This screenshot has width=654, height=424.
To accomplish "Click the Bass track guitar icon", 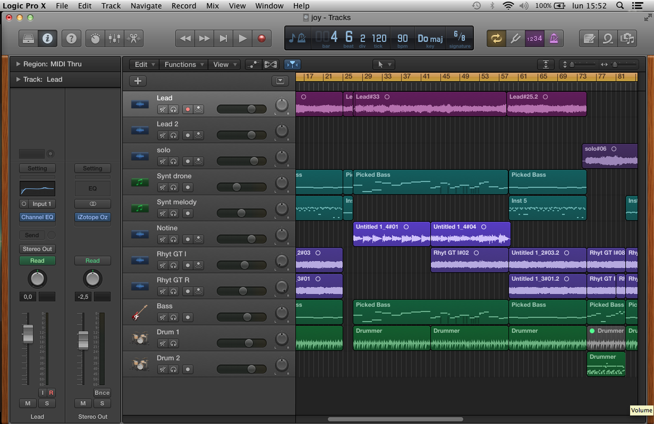I will 140,312.
